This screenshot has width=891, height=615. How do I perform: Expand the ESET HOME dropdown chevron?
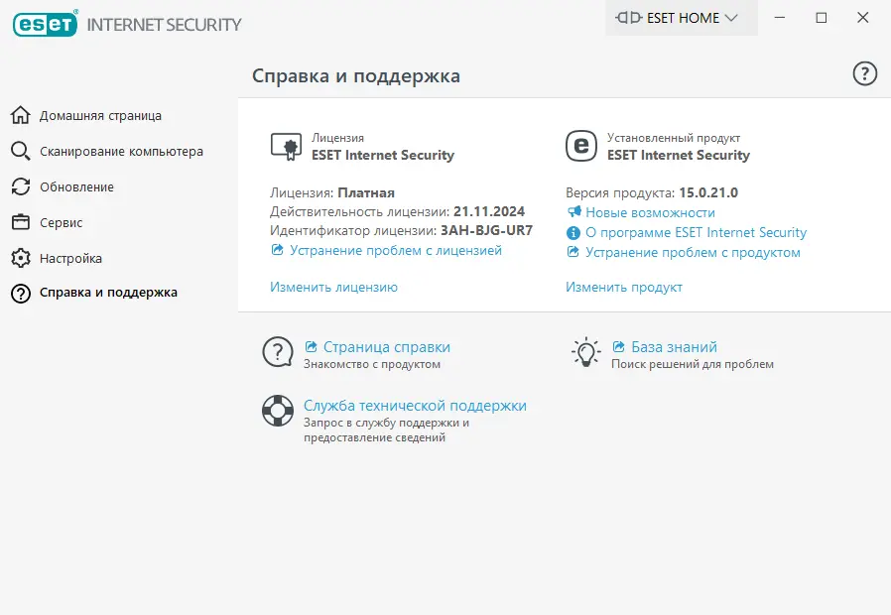click(731, 18)
